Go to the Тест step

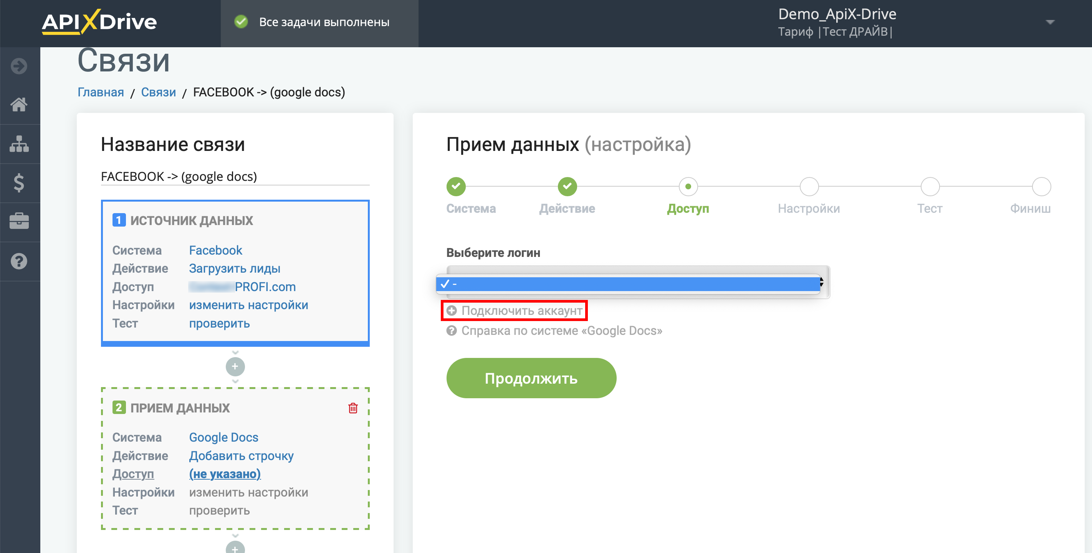[930, 187]
